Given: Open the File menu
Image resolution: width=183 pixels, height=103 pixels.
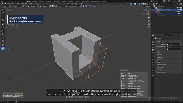Looking at the screenshot, I should point(4,1).
